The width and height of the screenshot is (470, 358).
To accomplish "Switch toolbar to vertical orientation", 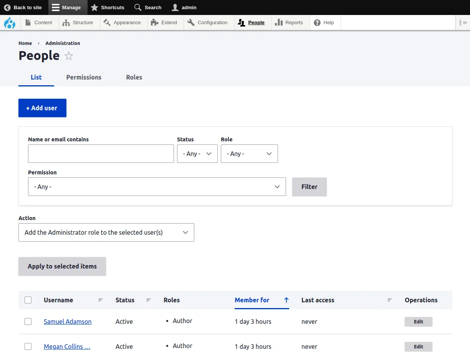I will (x=463, y=23).
